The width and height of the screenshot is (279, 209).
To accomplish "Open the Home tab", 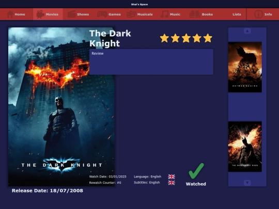I will [x=16, y=14].
